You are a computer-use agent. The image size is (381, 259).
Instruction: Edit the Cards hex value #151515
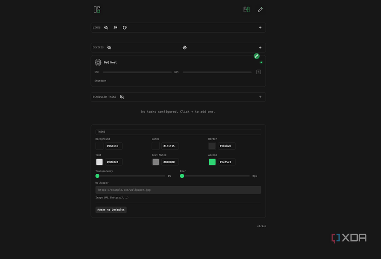(x=170, y=146)
